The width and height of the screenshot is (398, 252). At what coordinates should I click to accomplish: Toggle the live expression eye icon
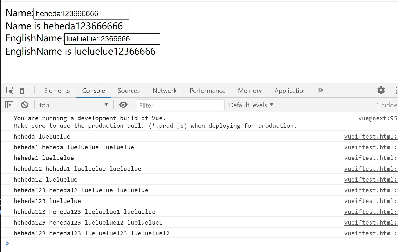(x=123, y=105)
